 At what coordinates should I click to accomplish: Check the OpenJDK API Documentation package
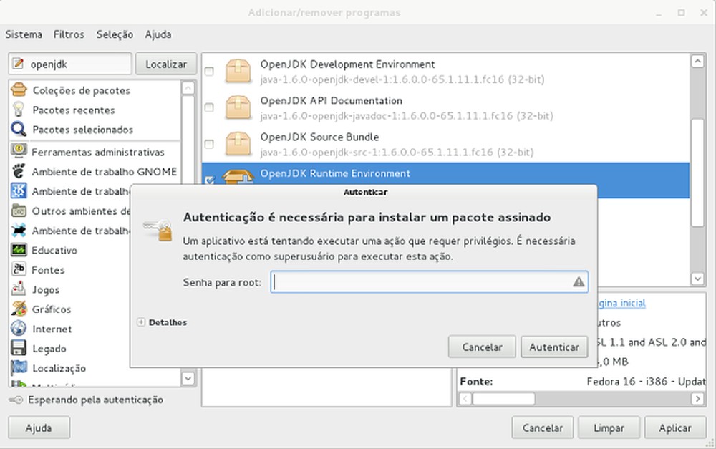[209, 107]
